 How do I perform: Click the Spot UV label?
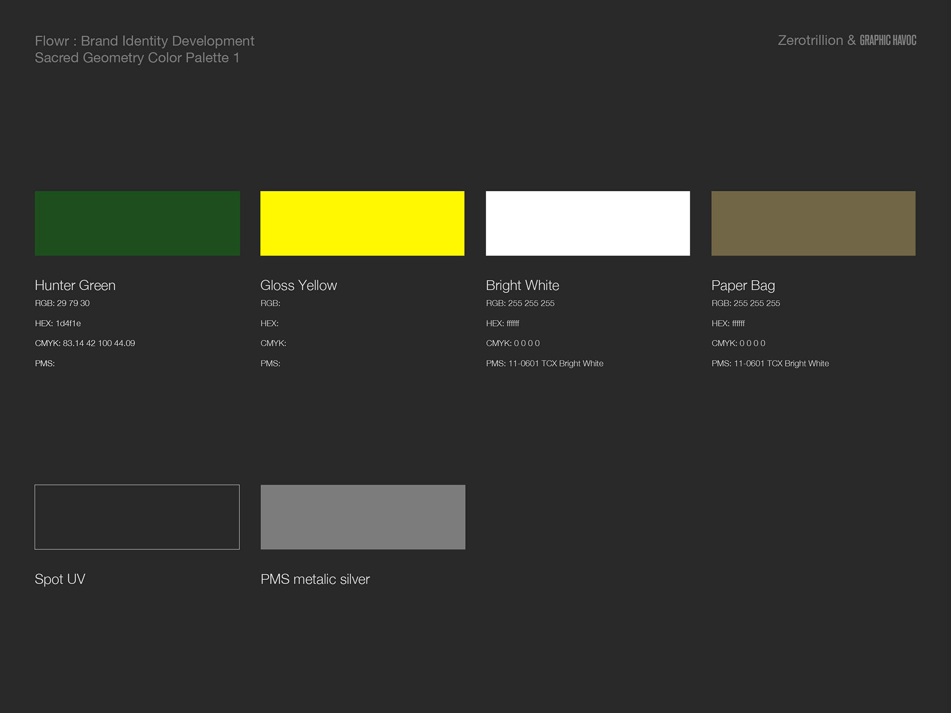coord(60,579)
